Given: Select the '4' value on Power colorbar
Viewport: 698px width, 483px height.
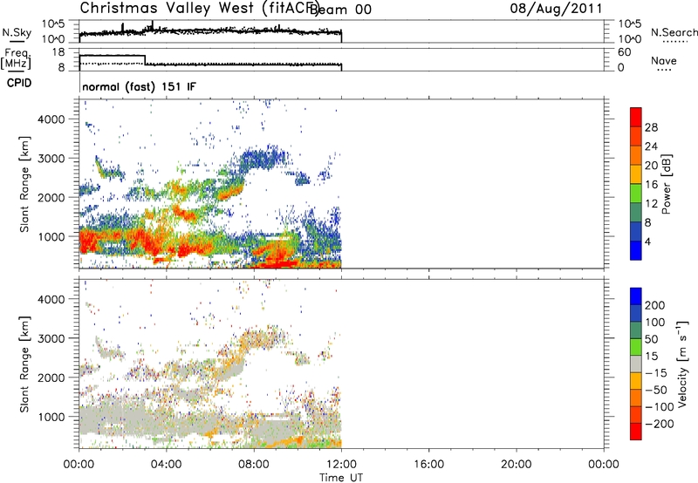Looking at the screenshot, I should tap(647, 241).
